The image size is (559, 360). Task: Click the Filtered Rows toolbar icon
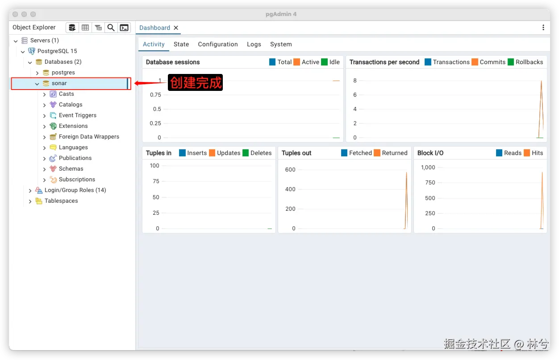point(98,28)
